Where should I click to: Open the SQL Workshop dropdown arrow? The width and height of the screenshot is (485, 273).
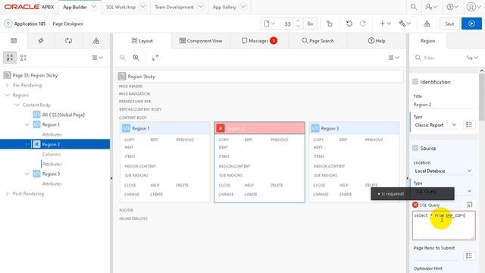142,7
